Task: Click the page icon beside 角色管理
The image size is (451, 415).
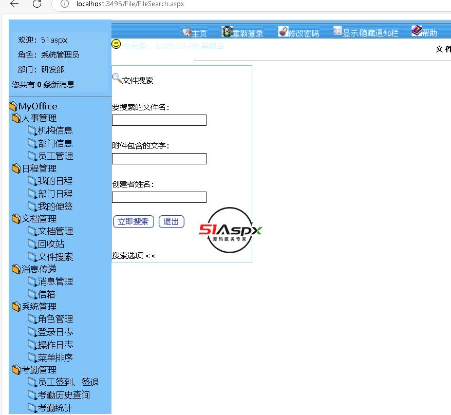Action: pos(32,319)
